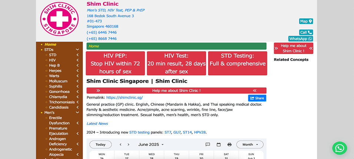Expand the Warts submenu arrow
Screen dimensions: 354x159
click(x=77, y=76)
